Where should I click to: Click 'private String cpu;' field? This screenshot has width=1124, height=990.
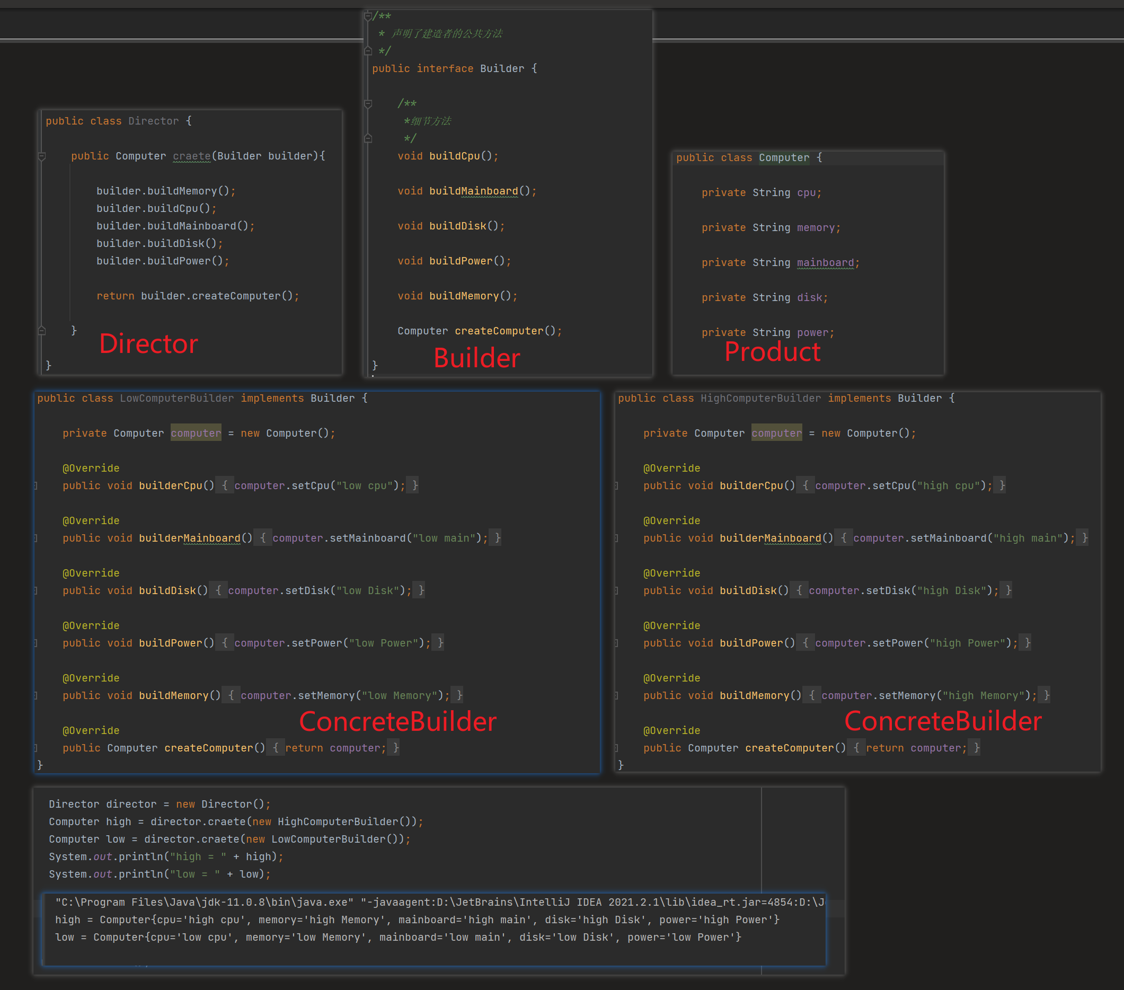[762, 192]
